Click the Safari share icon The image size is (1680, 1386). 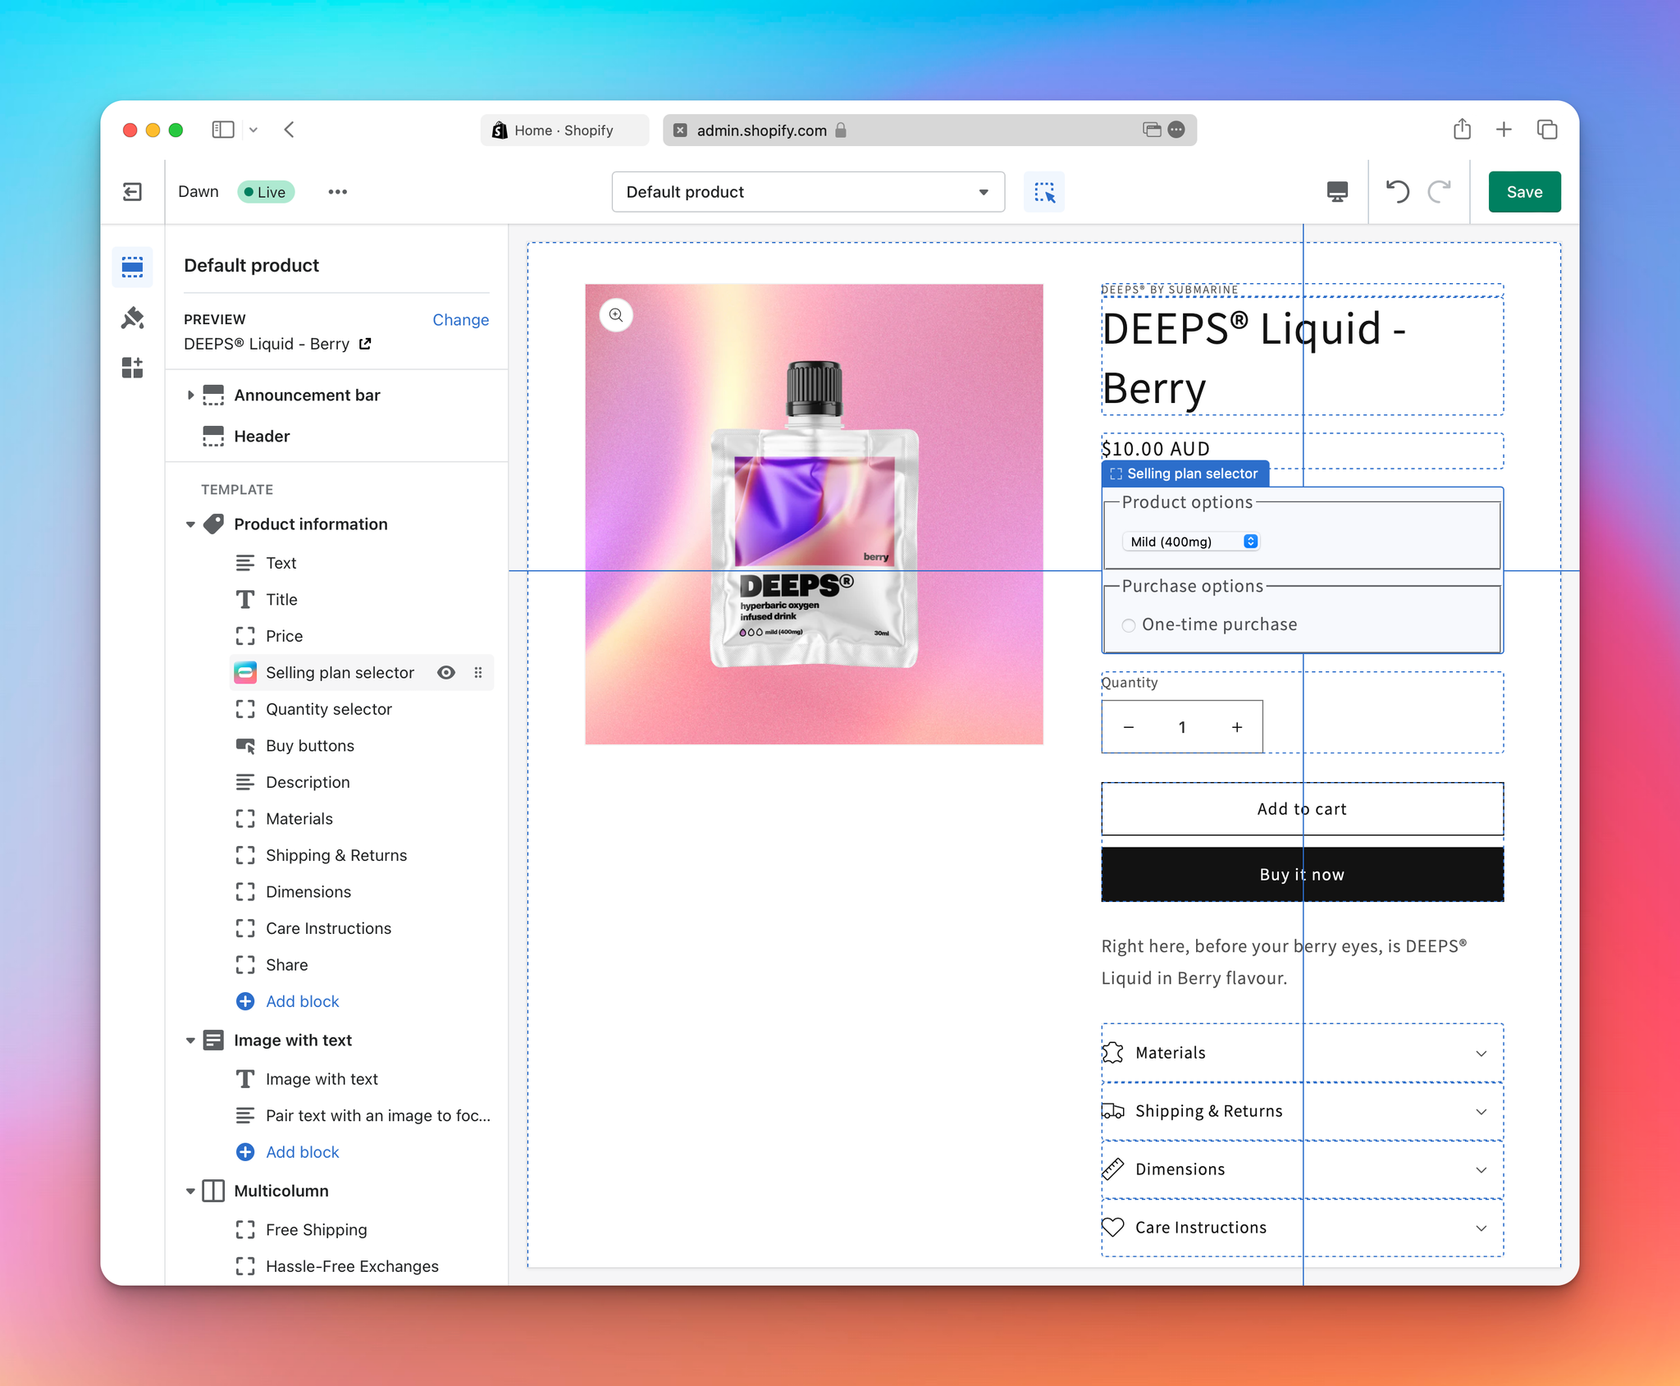1462,129
